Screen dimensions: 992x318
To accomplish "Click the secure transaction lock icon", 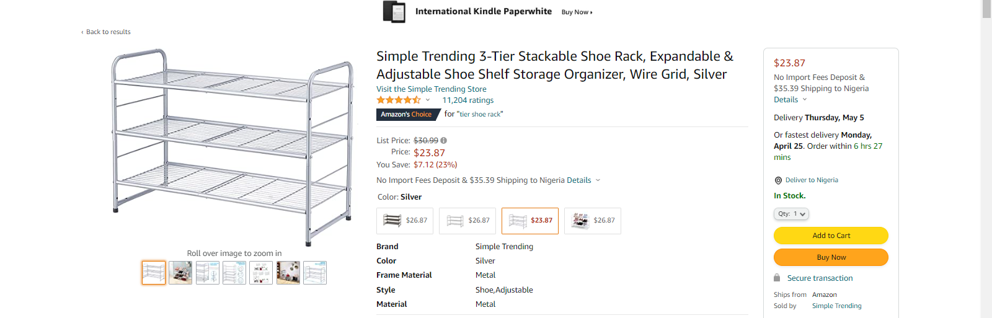I will click(x=777, y=278).
